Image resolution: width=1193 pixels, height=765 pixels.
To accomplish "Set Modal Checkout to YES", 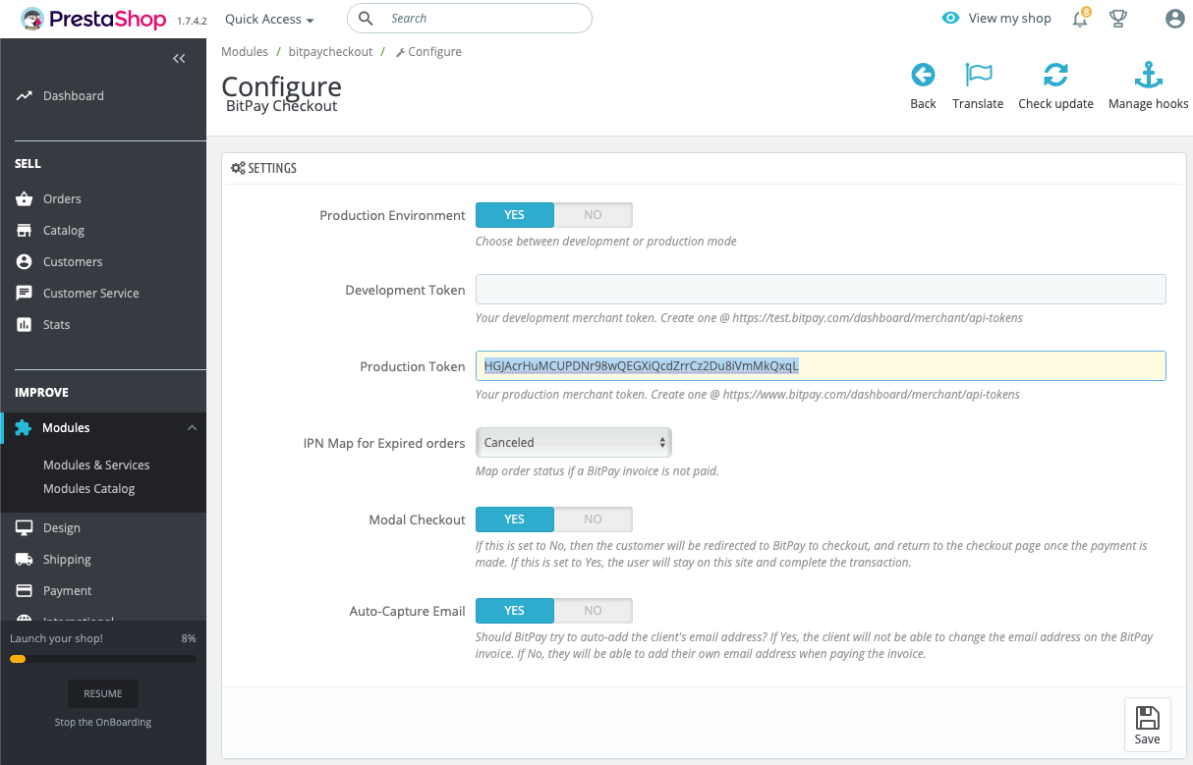I will (515, 519).
